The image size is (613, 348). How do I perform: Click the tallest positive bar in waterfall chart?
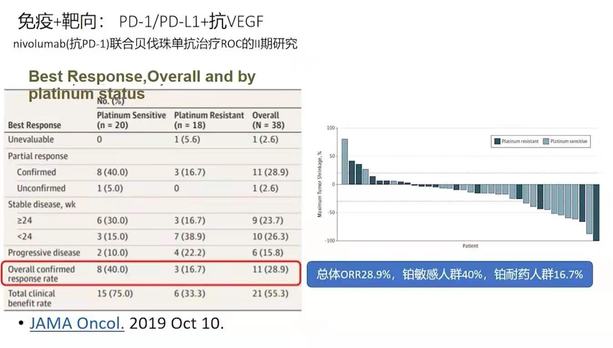click(344, 161)
